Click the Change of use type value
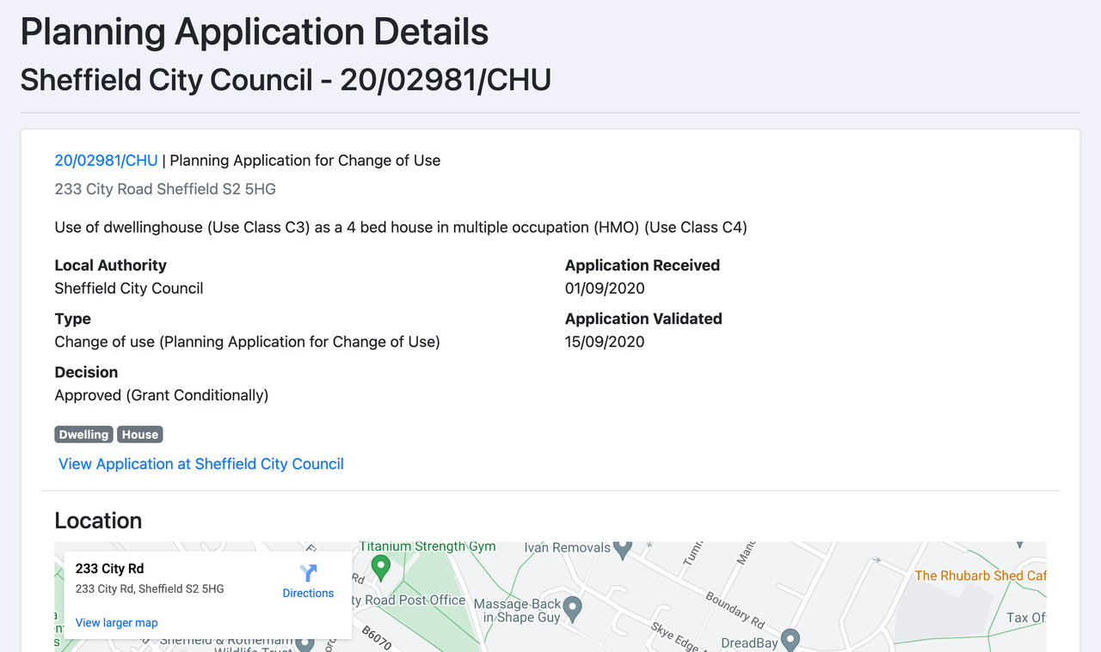The image size is (1101, 652). [x=247, y=342]
